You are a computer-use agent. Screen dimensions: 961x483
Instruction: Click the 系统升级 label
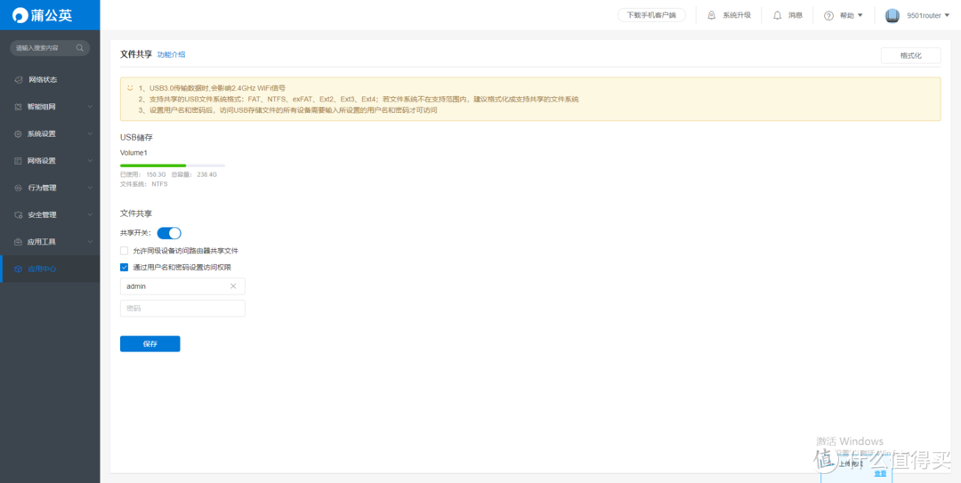[x=737, y=15]
